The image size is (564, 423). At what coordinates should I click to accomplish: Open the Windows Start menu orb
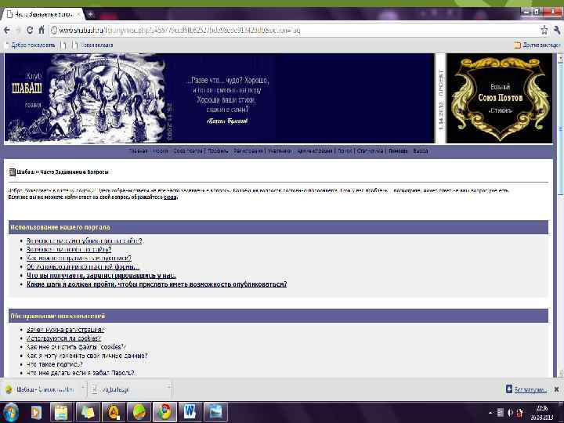[10, 412]
